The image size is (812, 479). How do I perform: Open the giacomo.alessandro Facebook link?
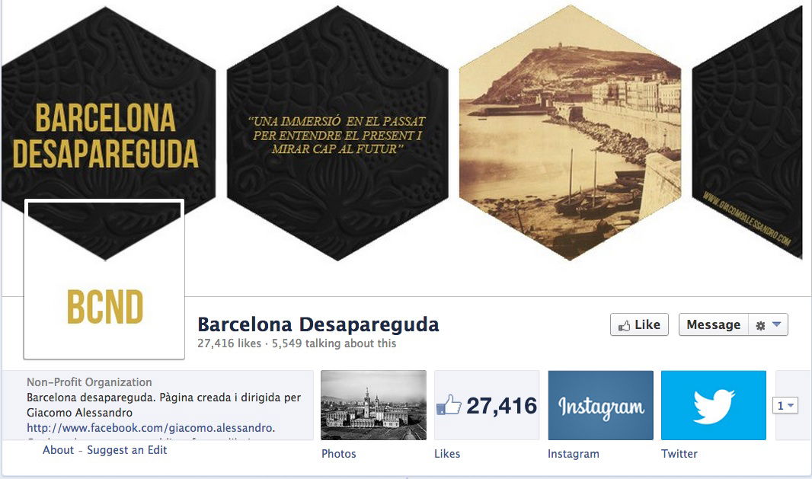(151, 428)
